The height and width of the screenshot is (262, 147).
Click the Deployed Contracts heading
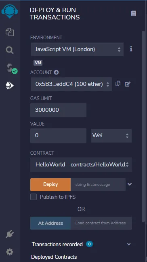(x=54, y=257)
